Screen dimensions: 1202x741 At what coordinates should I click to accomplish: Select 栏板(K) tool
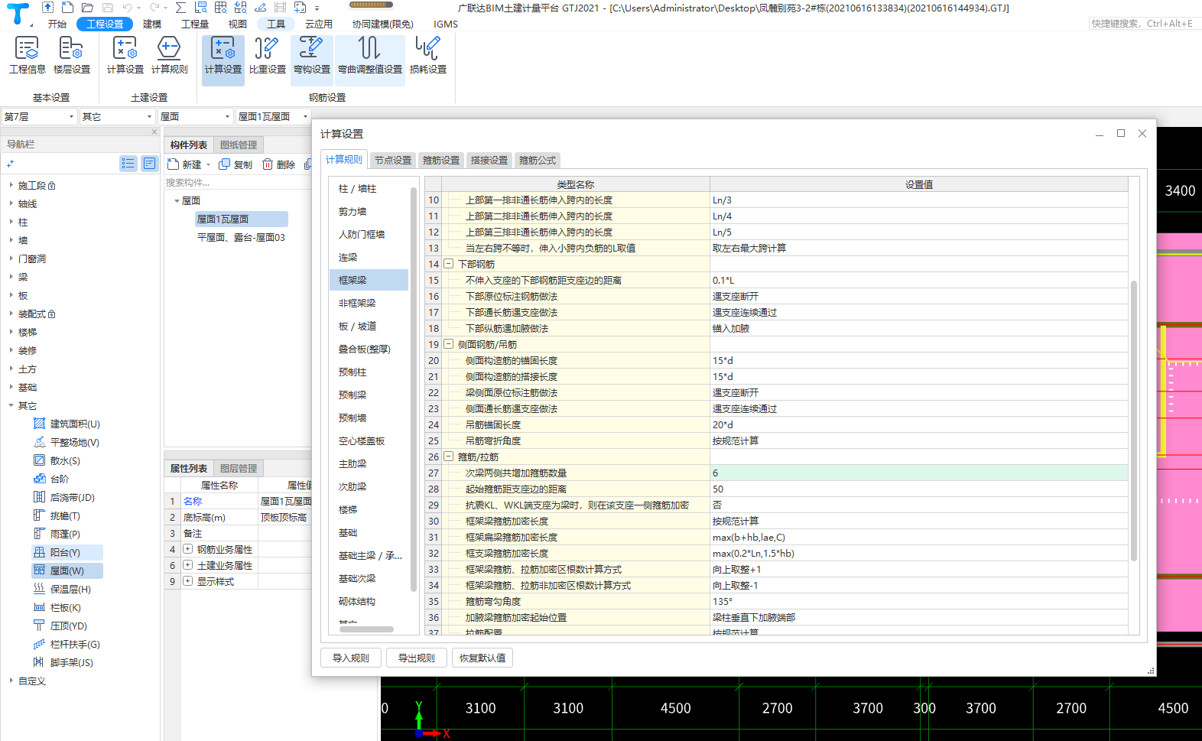coord(57,607)
